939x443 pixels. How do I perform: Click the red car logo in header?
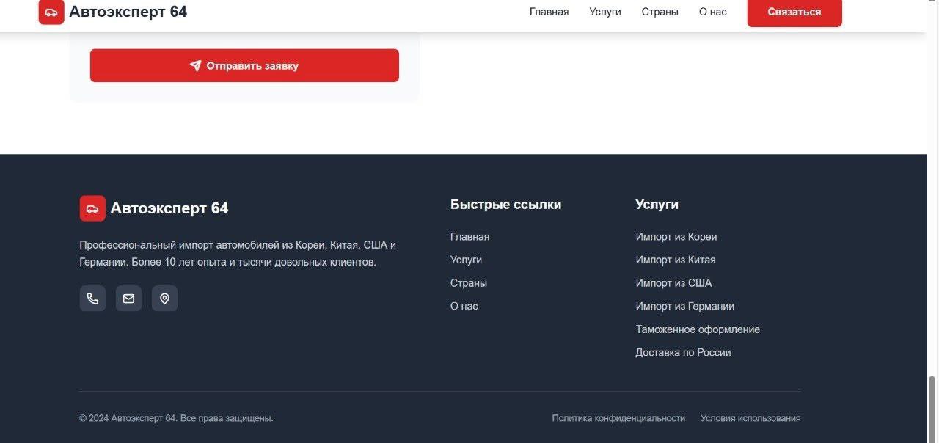pos(51,12)
